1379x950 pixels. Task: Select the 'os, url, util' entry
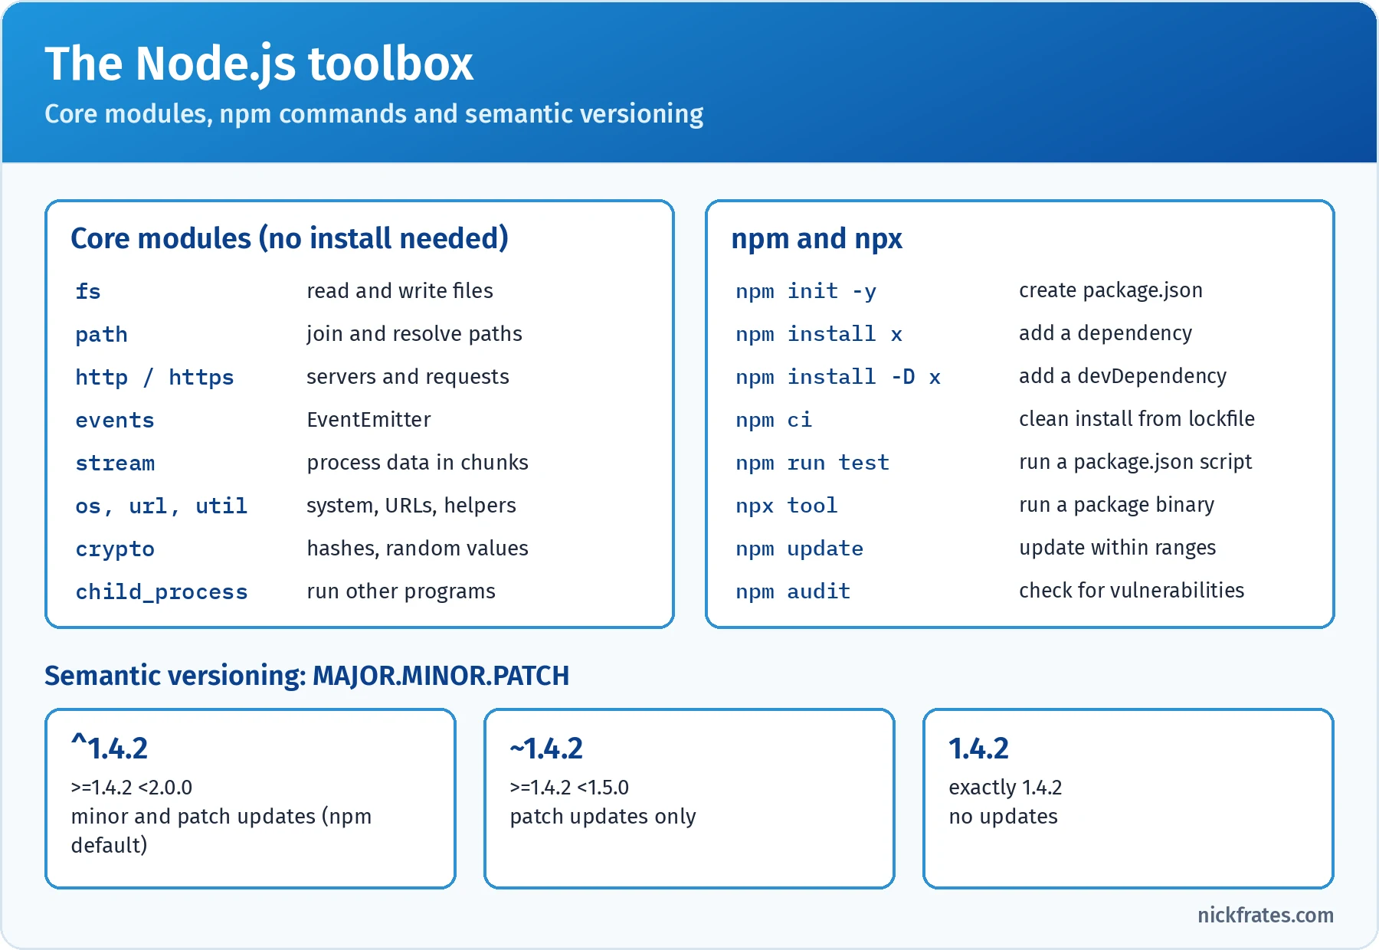pos(161,506)
